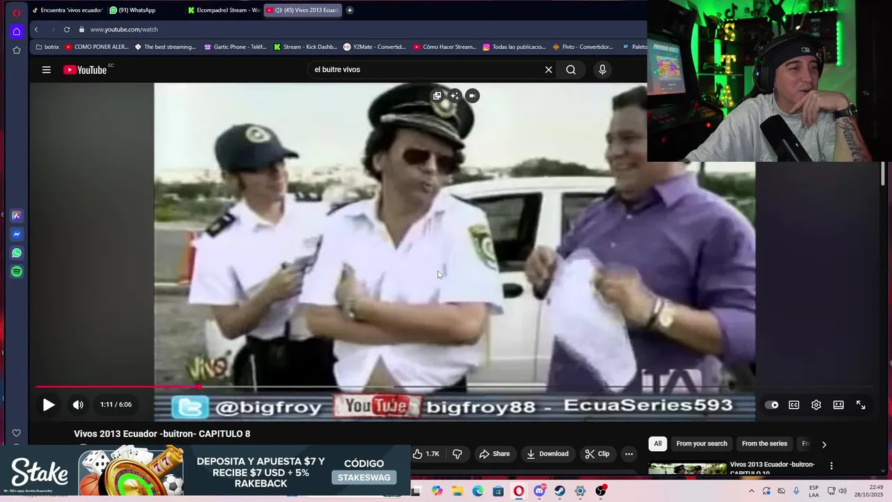The image size is (892, 502).
Task: Open the more actions ellipsis menu
Action: [629, 454]
